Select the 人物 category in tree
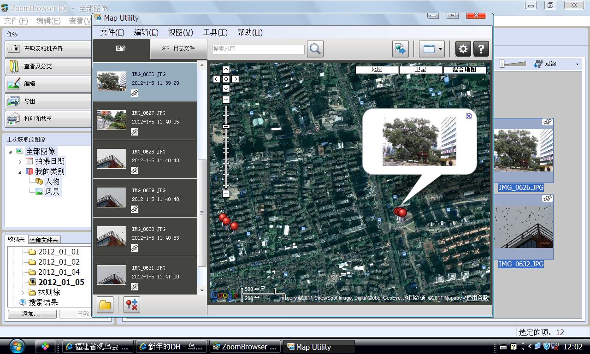Screen dimensions: 590x354 pos(52,182)
